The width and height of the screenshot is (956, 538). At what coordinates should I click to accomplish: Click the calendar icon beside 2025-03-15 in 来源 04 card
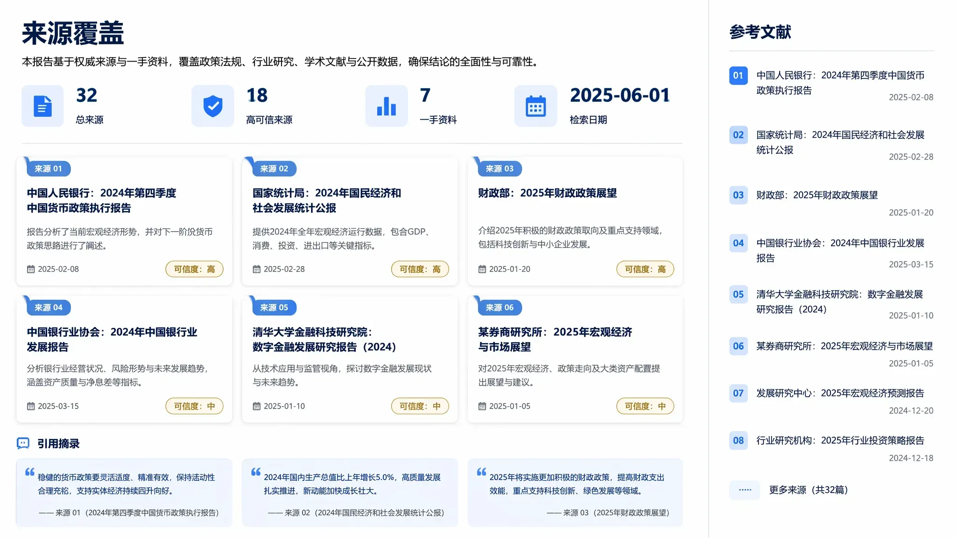point(31,406)
